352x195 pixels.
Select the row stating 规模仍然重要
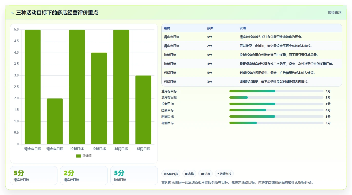coord(251,82)
